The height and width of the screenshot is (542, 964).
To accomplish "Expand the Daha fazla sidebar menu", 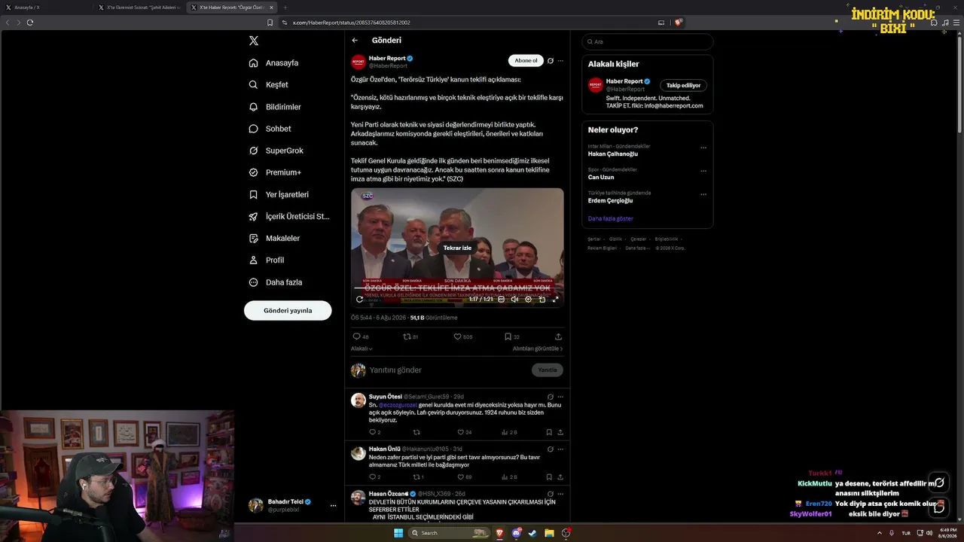I will 276,282.
